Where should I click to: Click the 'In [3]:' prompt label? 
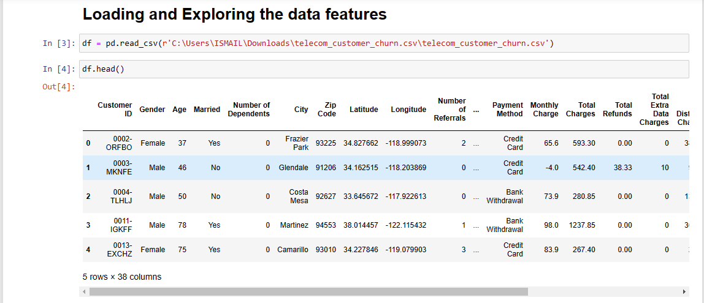pos(59,43)
